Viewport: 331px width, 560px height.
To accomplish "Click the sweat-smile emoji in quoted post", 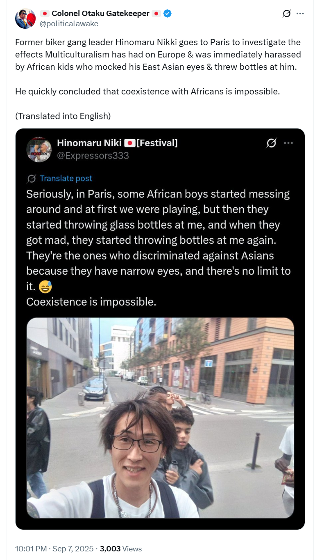I will pyautogui.click(x=45, y=287).
